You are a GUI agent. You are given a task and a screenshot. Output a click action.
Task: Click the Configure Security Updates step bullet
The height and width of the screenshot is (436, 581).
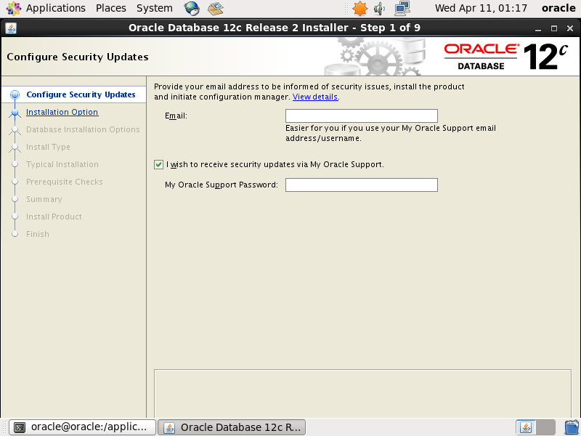[15, 94]
